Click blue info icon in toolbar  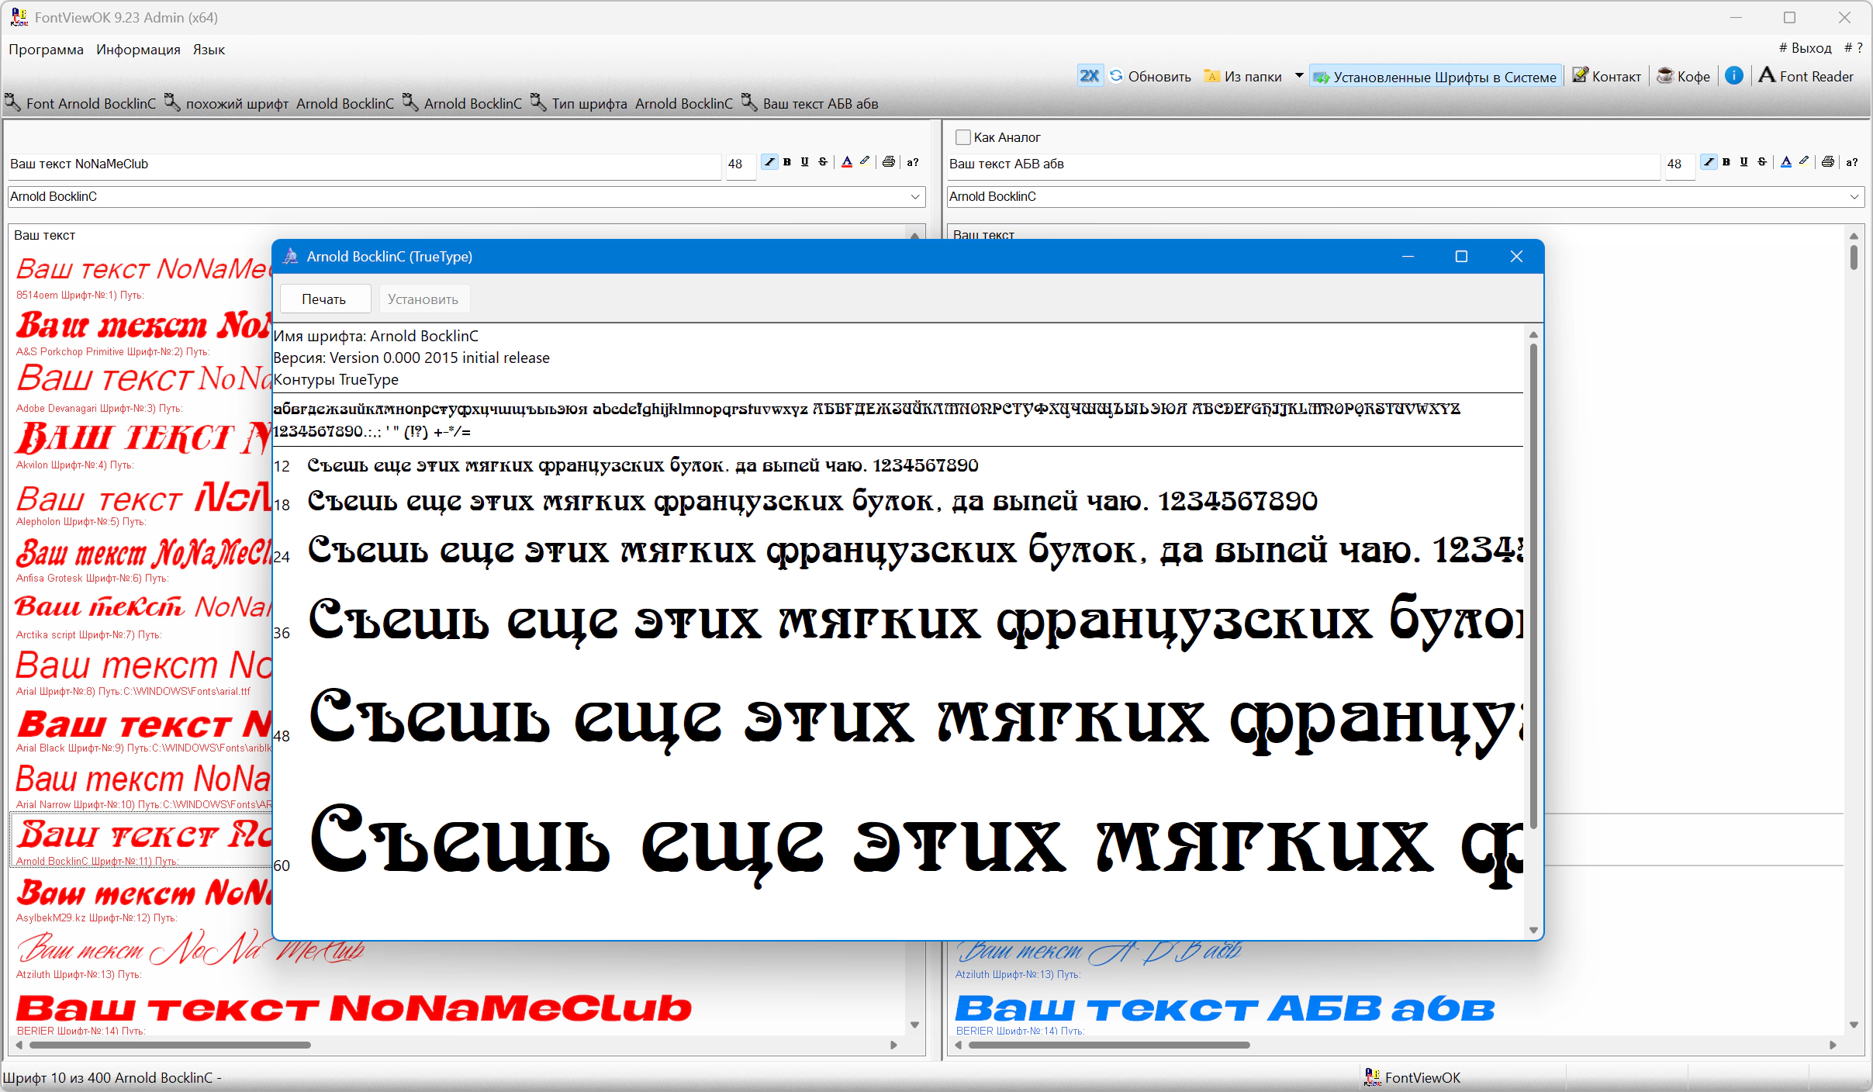click(1734, 76)
